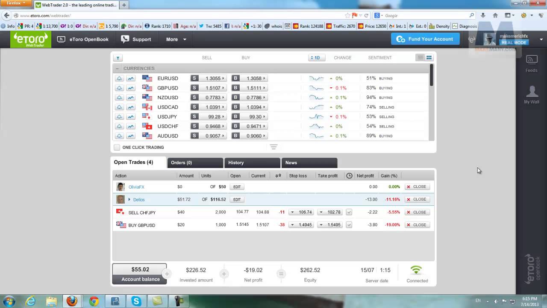
Task: Open the OliviaFX trader link
Action: [136, 187]
